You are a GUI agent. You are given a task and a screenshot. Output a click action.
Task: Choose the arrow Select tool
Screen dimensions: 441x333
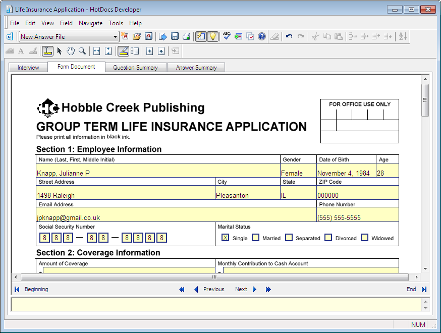[x=60, y=51]
